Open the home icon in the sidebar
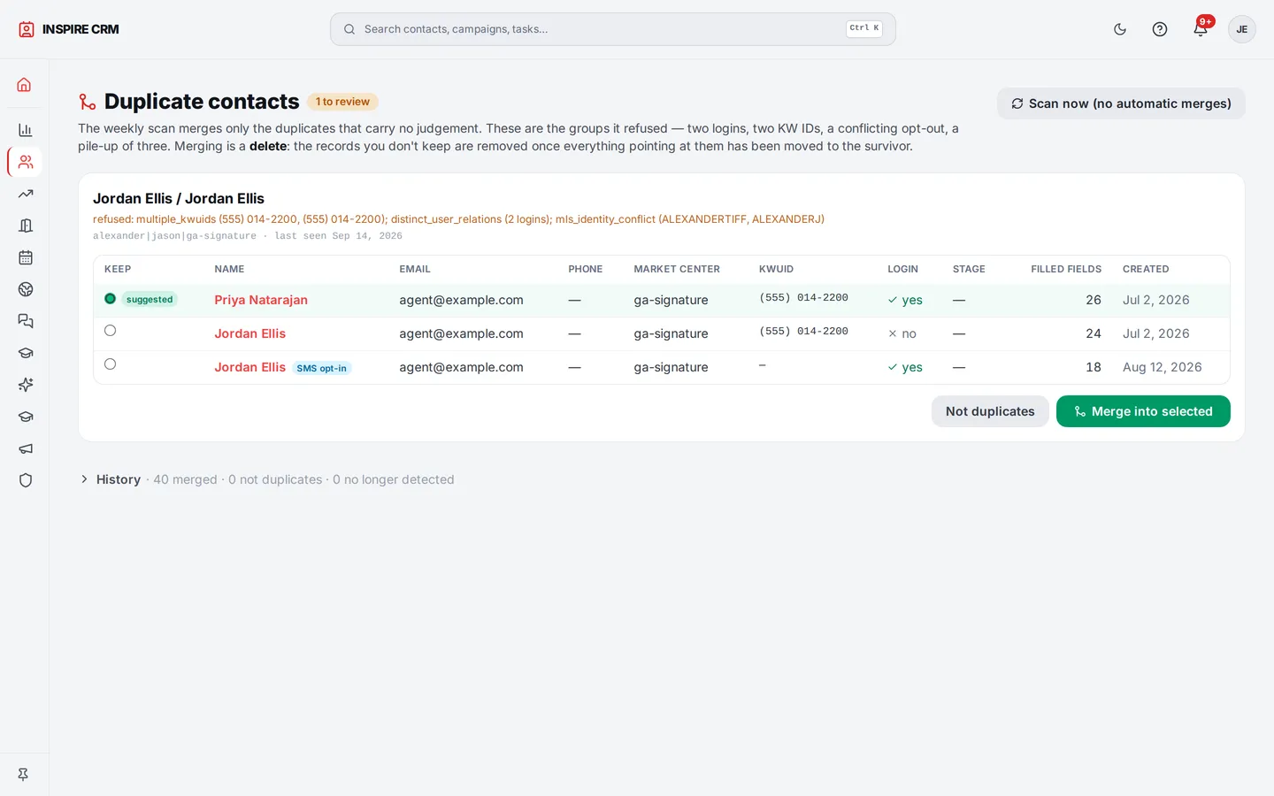 tap(25, 85)
